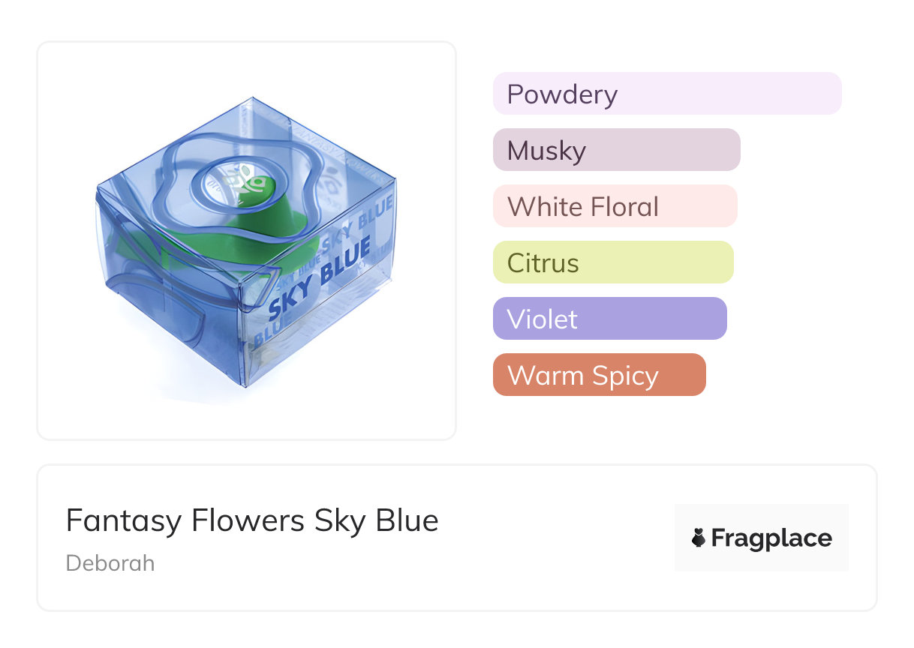Select the Musky accord bar
Screen dimensions: 914x648
tap(616, 150)
